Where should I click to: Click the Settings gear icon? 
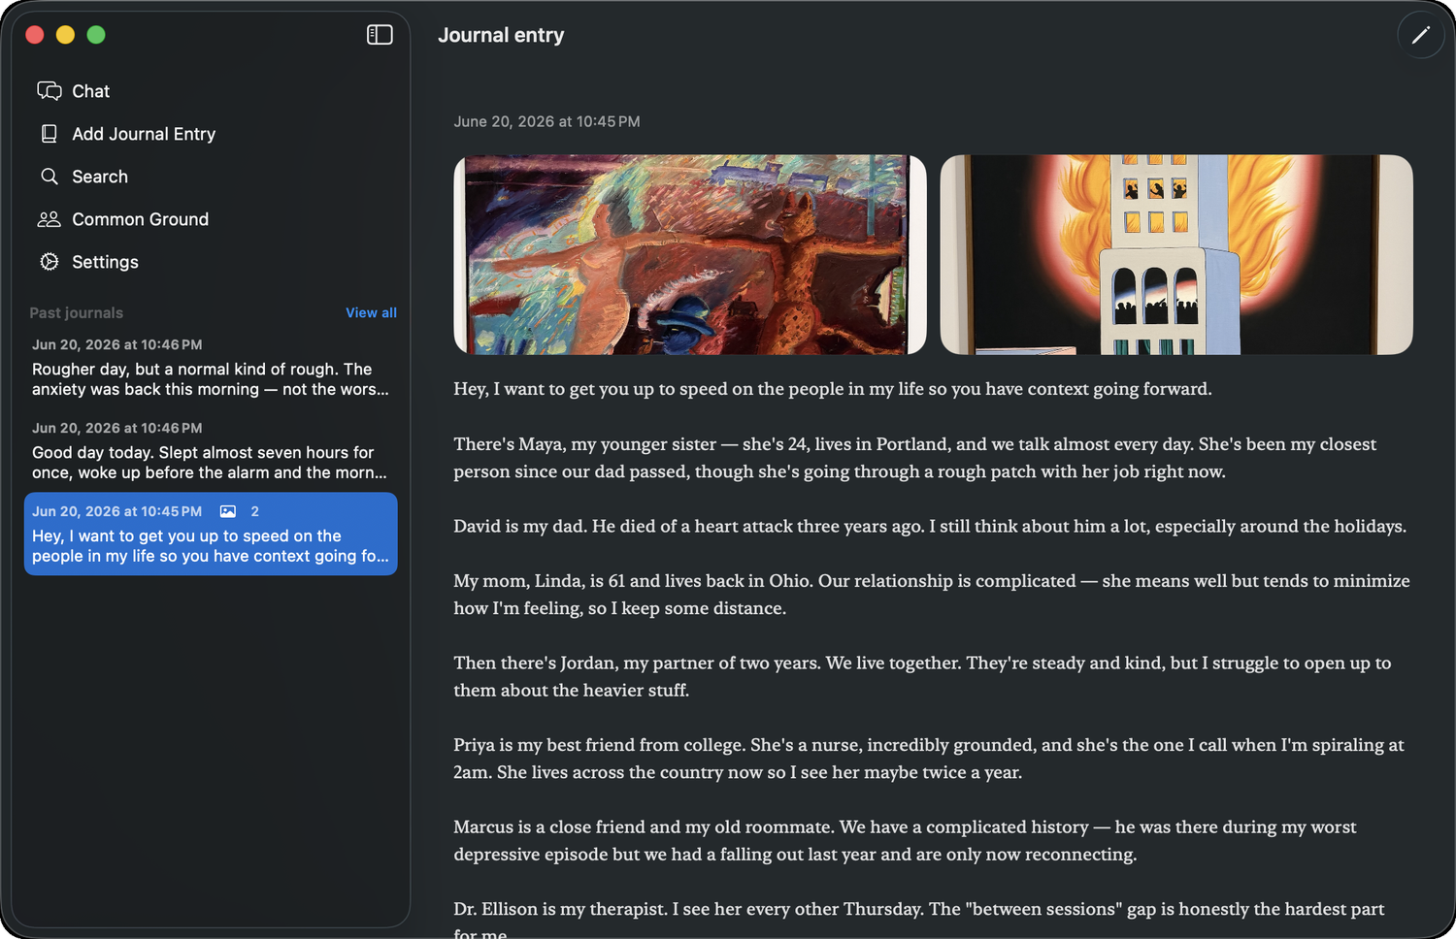coord(50,262)
